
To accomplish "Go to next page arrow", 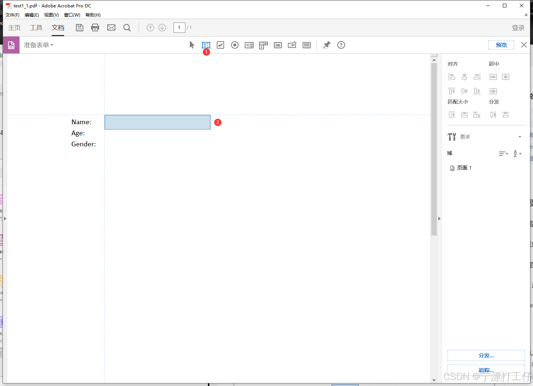I will tap(162, 28).
